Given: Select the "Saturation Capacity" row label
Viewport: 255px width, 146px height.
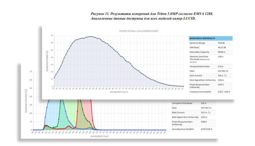Looking at the screenshot, I should pos(199,52).
